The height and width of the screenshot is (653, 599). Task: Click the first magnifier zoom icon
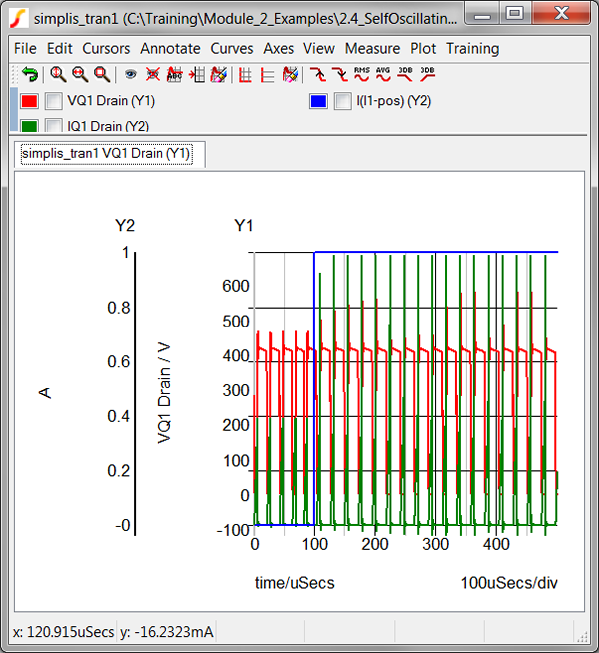point(58,74)
